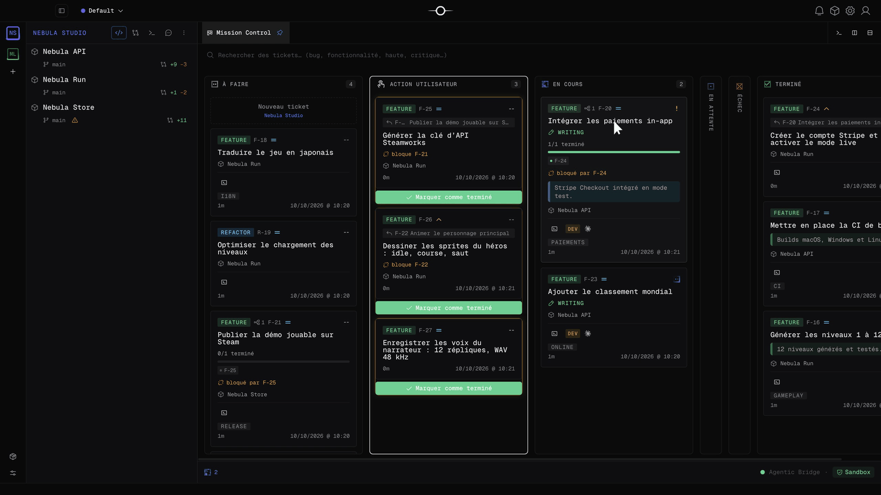Toggle split vertical layout icon
The height and width of the screenshot is (495, 881).
click(x=855, y=33)
